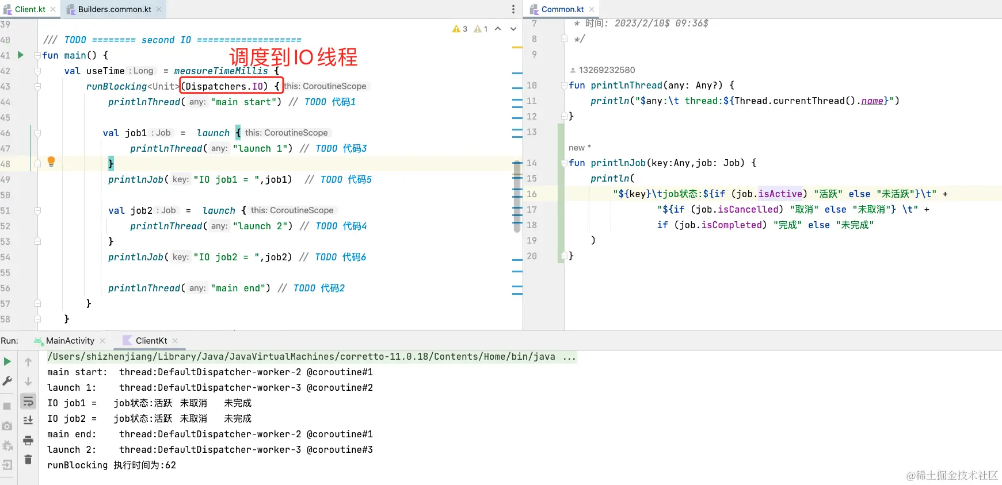Place cursor on line number 50 gutter
1002x485 pixels.
click(5, 195)
